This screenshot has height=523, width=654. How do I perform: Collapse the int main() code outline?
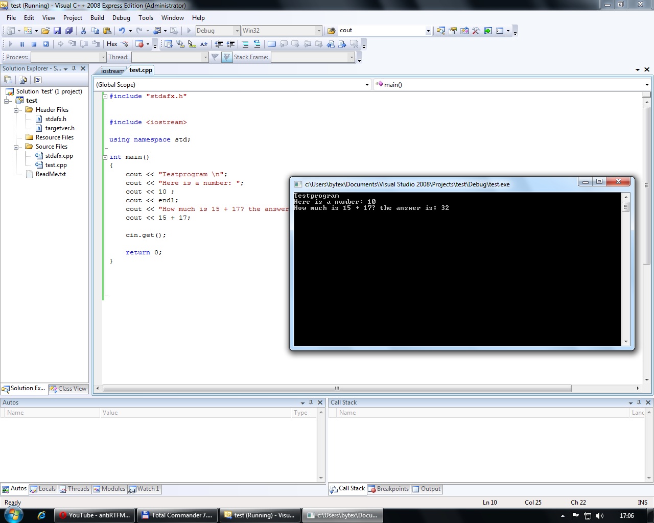click(105, 157)
